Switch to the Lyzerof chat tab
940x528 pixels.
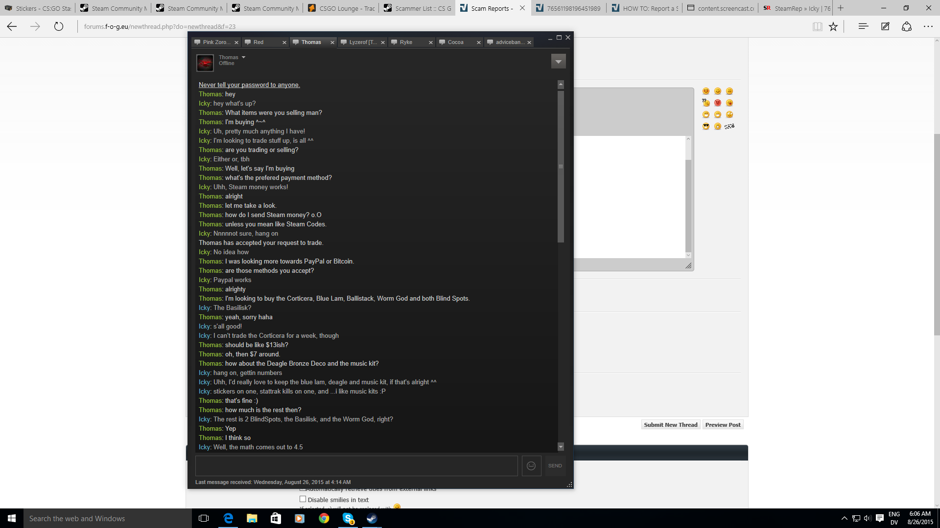[362, 43]
